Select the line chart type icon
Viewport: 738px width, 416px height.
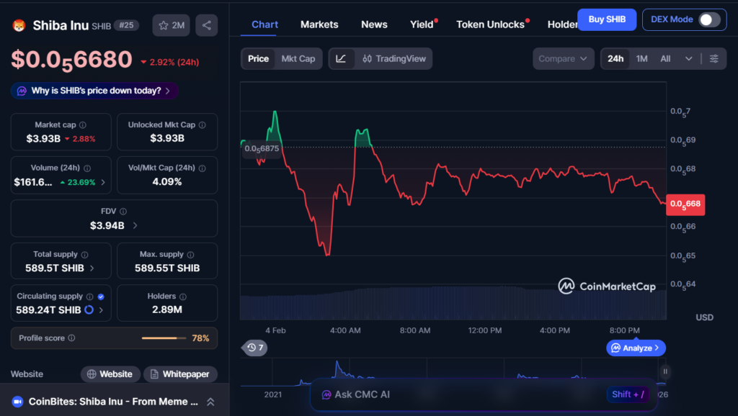click(x=341, y=59)
